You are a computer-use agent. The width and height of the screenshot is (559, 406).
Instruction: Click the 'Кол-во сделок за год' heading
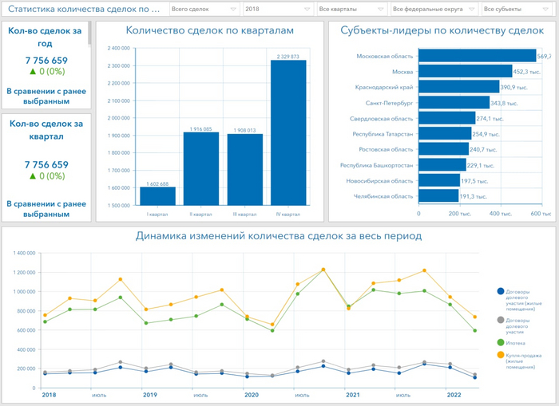point(45,37)
